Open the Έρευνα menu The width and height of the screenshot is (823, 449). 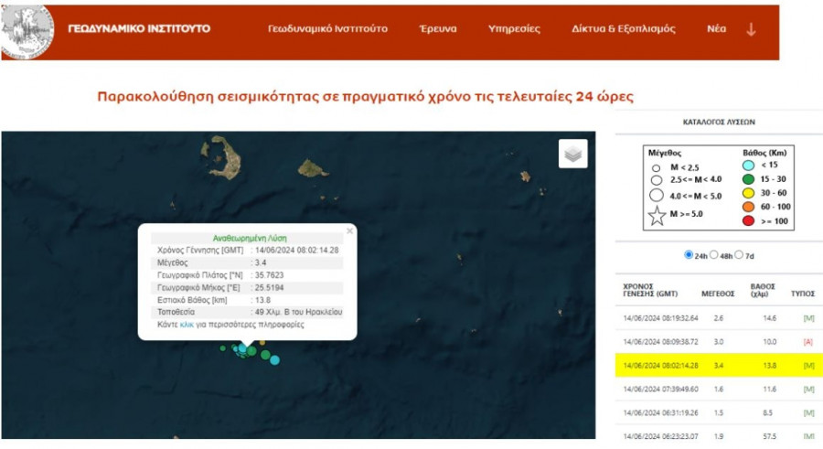(x=438, y=29)
